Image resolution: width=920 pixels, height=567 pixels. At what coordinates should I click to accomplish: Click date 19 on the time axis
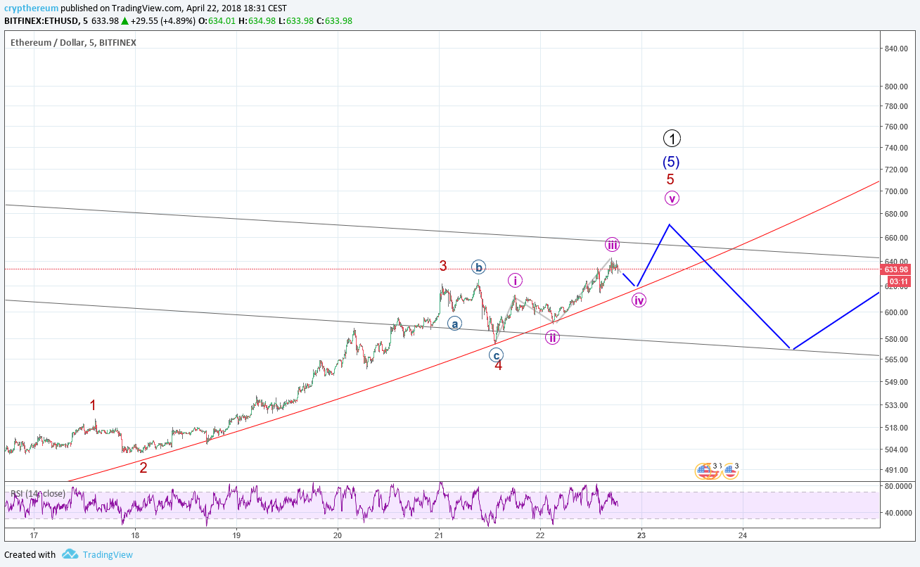pos(236,535)
